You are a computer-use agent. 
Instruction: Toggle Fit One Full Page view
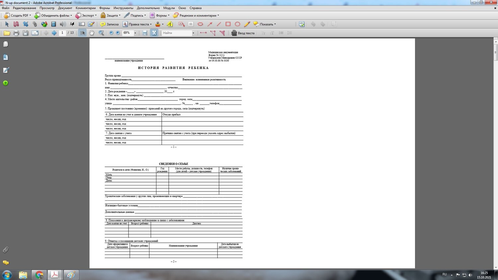154,33
